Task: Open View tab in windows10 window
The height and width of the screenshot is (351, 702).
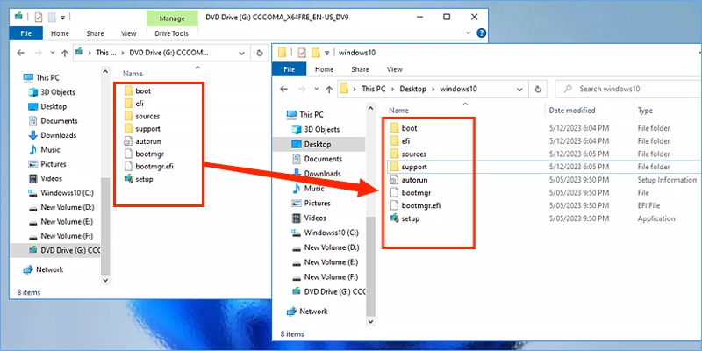Action: 394,69
